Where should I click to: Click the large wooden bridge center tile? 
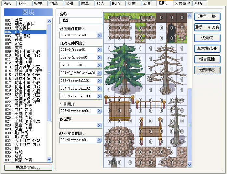[x=120, y=111]
